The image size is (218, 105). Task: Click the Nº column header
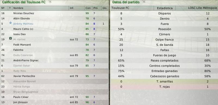click(3, 8)
